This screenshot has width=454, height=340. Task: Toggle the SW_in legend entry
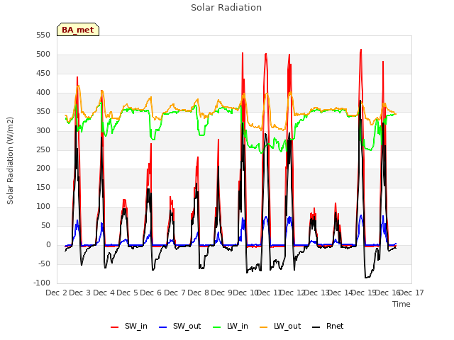click(x=129, y=326)
